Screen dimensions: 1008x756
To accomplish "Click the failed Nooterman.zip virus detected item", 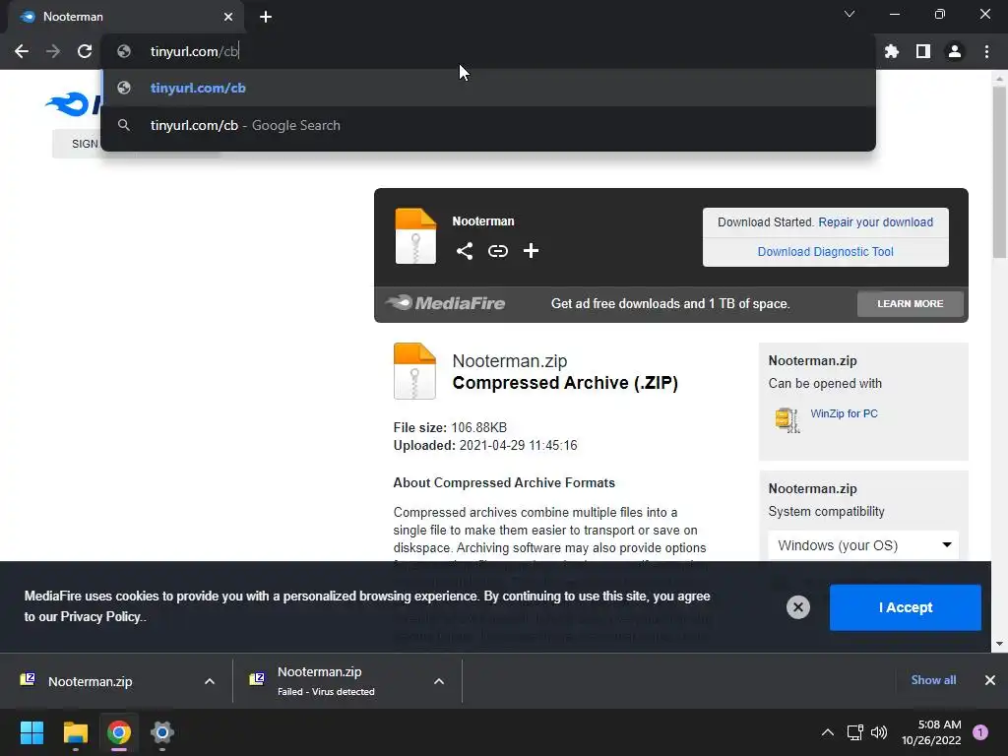I will point(325,681).
